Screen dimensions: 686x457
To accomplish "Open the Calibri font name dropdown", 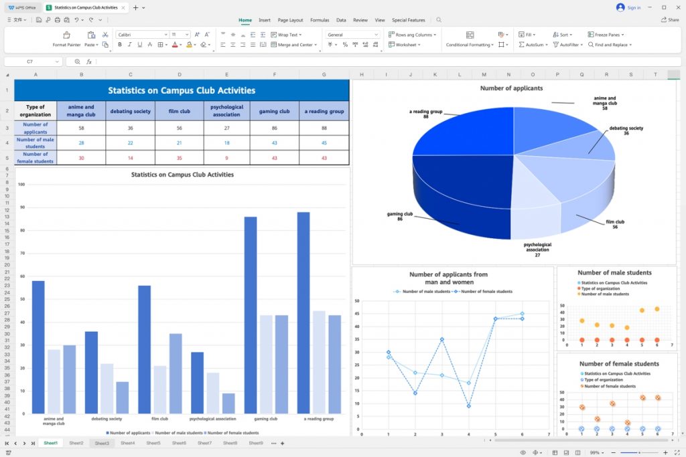I will [141, 35].
